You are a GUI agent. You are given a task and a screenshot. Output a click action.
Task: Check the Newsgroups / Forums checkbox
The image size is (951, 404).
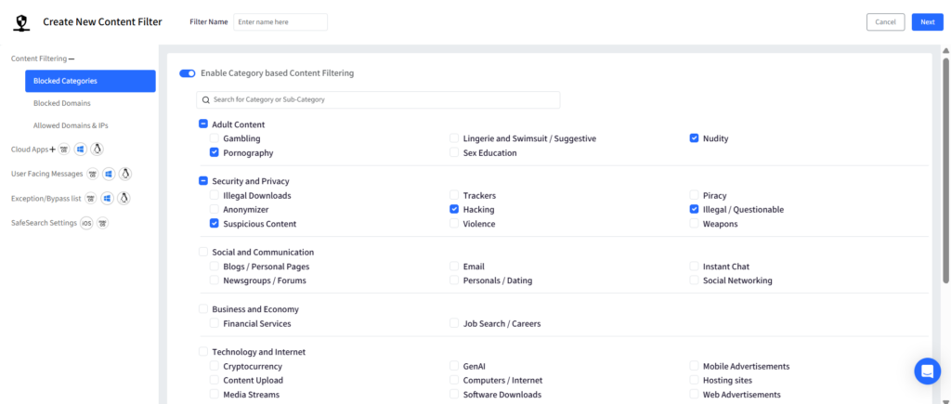point(215,280)
